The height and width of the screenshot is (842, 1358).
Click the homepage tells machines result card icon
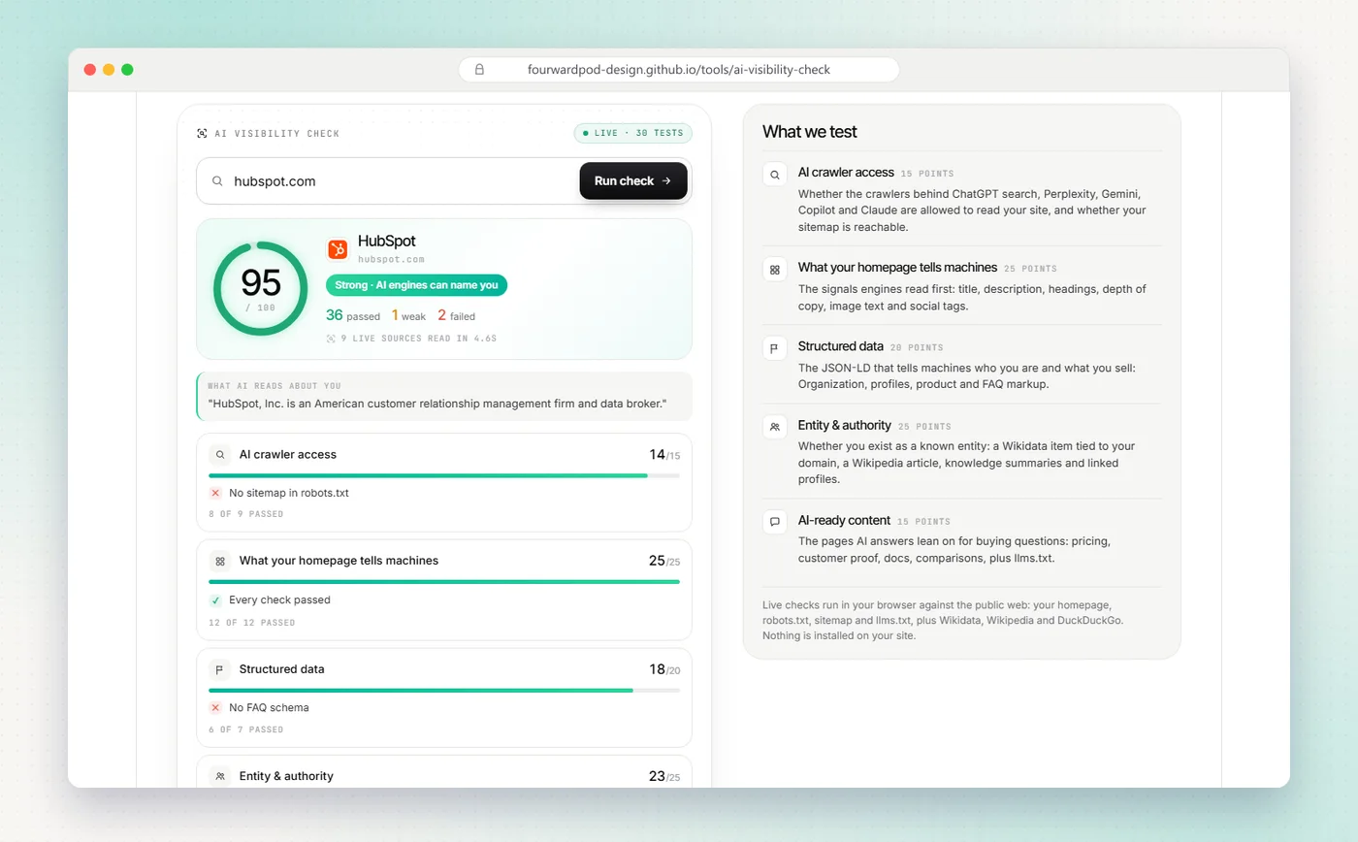point(220,561)
